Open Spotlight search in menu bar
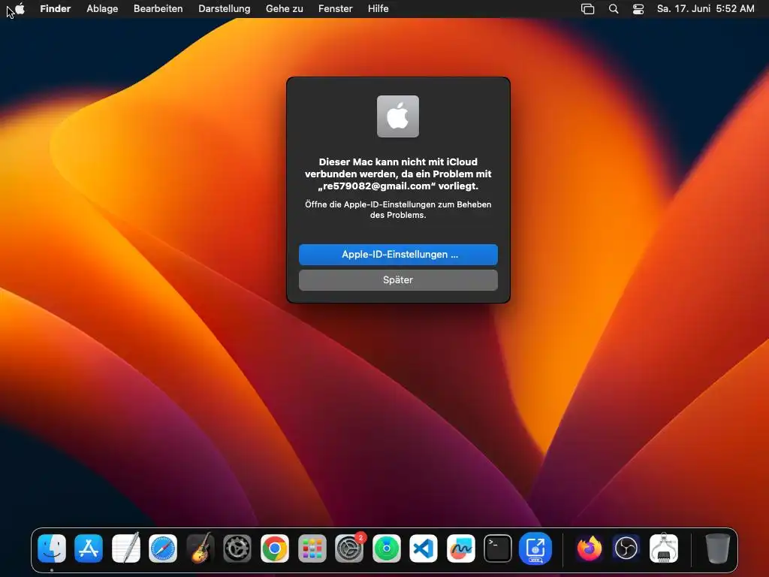Image resolution: width=769 pixels, height=577 pixels. (x=614, y=9)
